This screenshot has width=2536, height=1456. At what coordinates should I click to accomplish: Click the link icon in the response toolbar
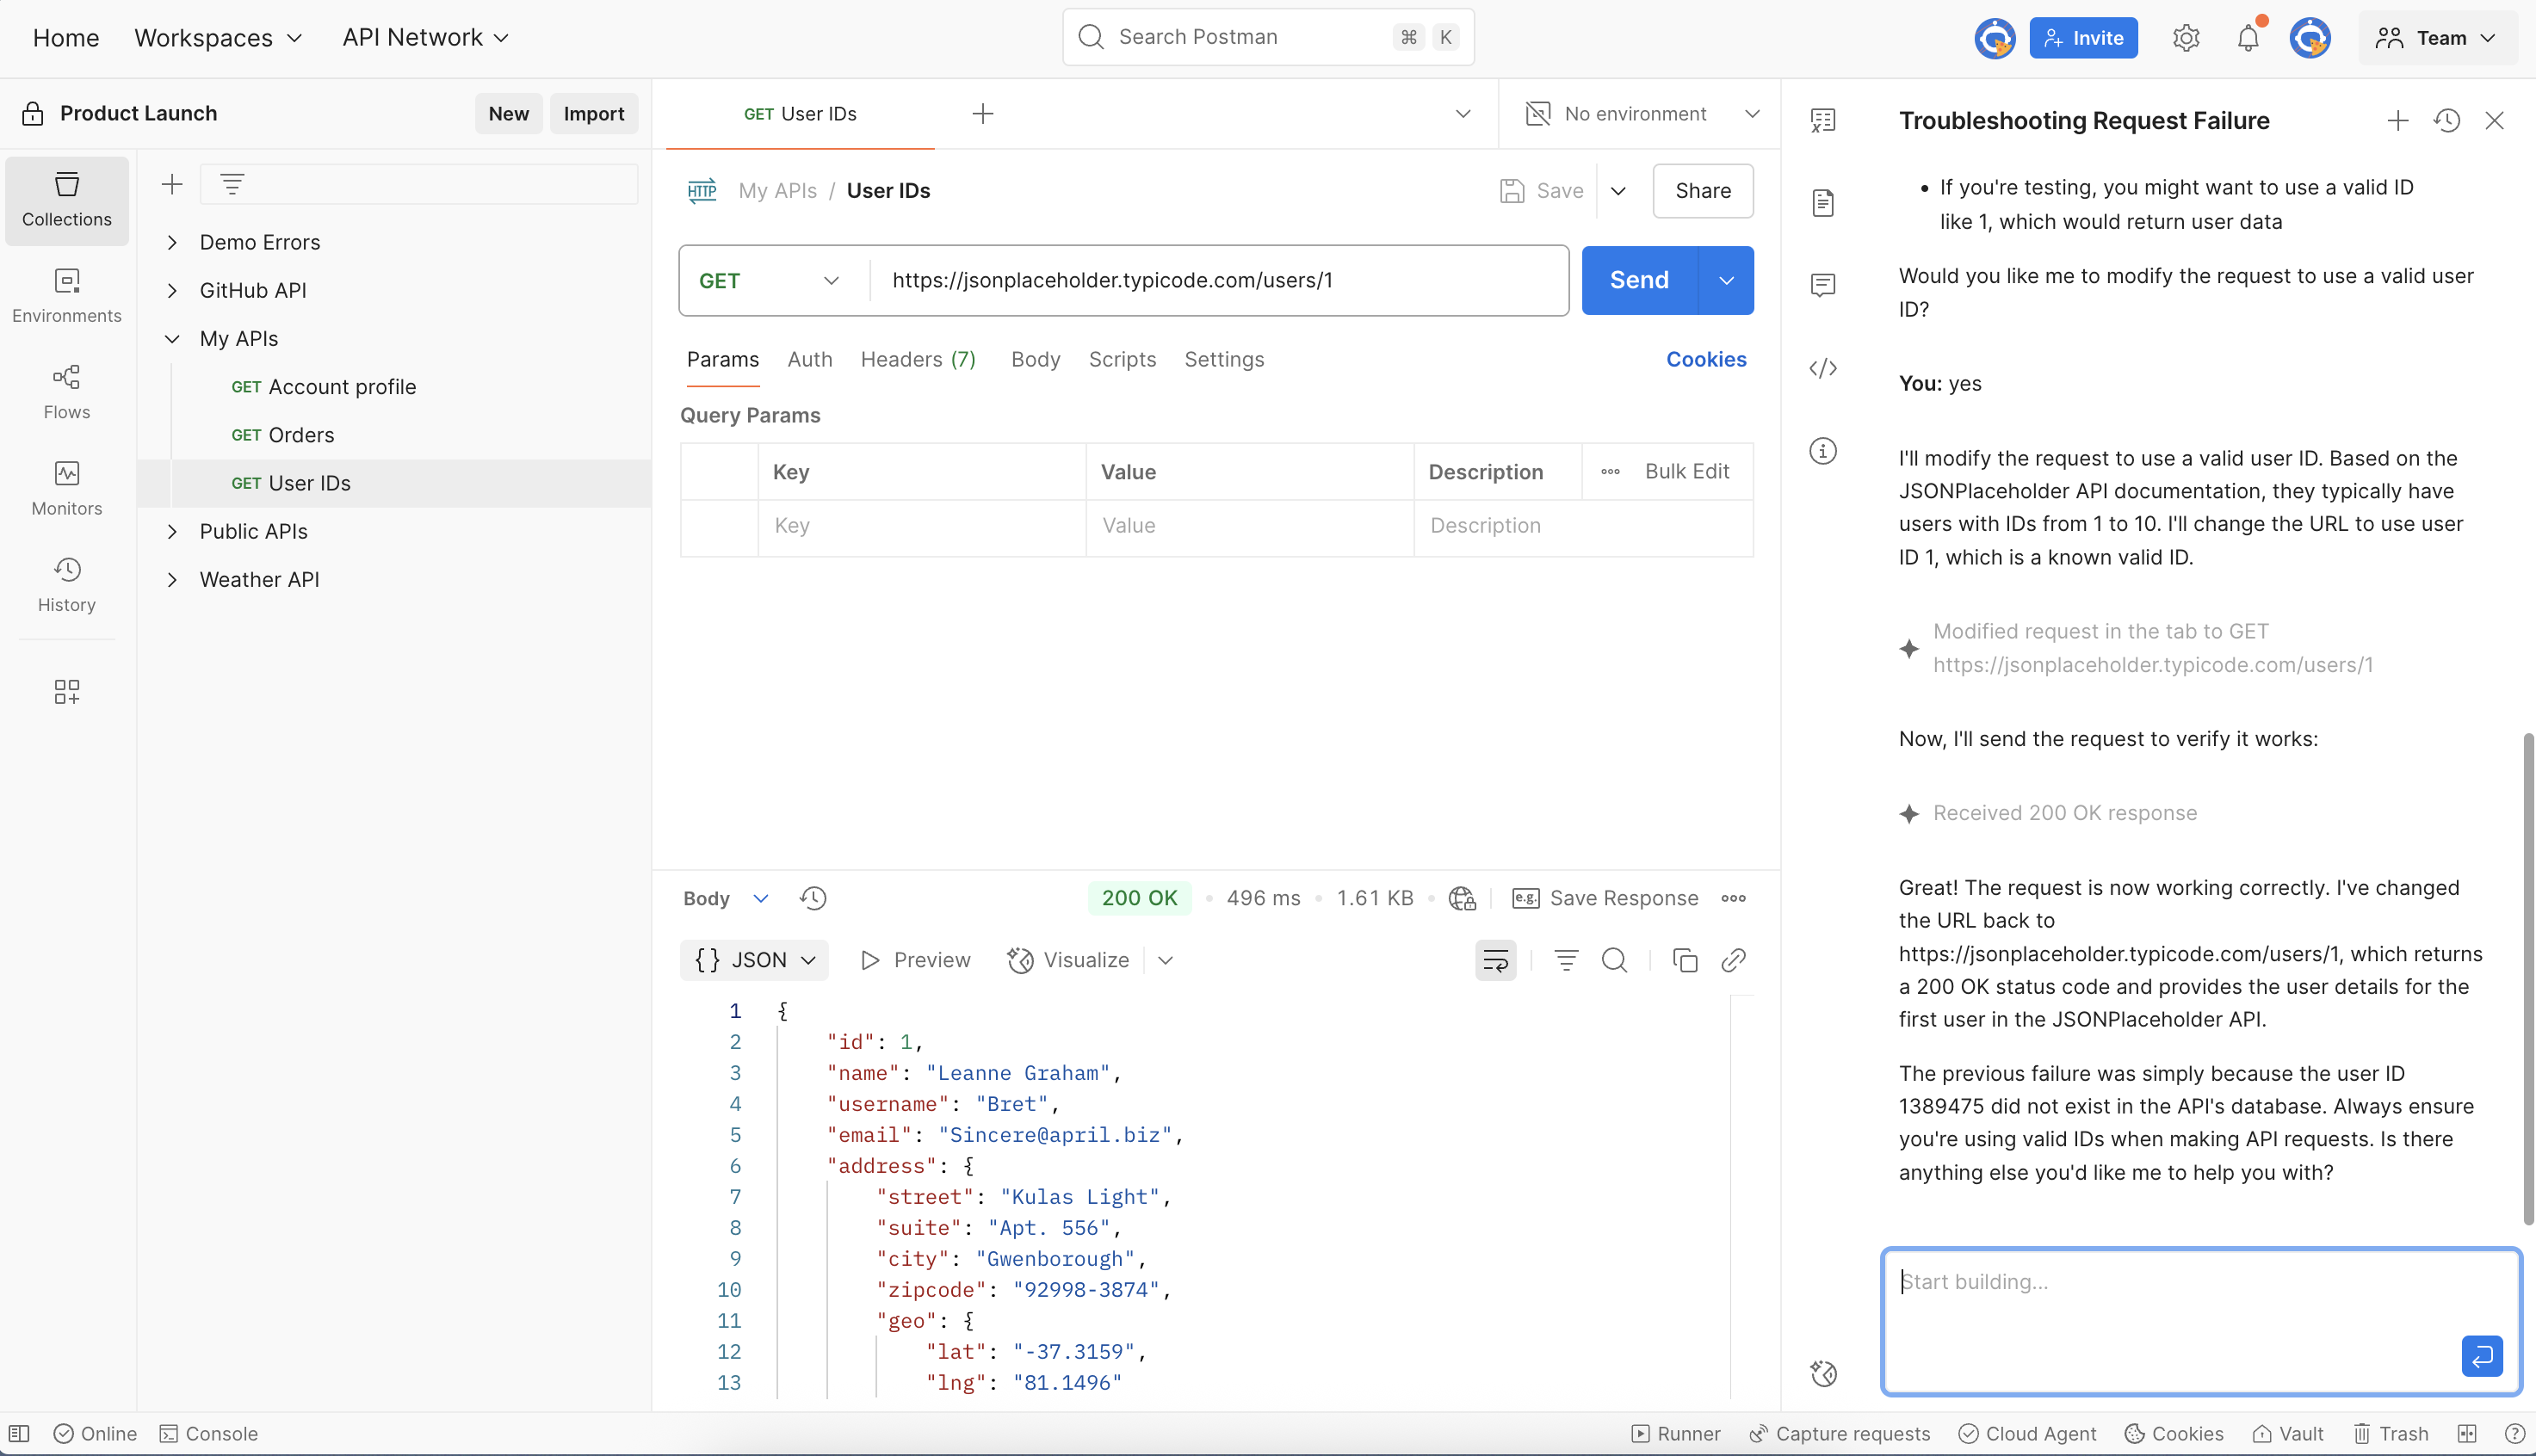point(1733,960)
